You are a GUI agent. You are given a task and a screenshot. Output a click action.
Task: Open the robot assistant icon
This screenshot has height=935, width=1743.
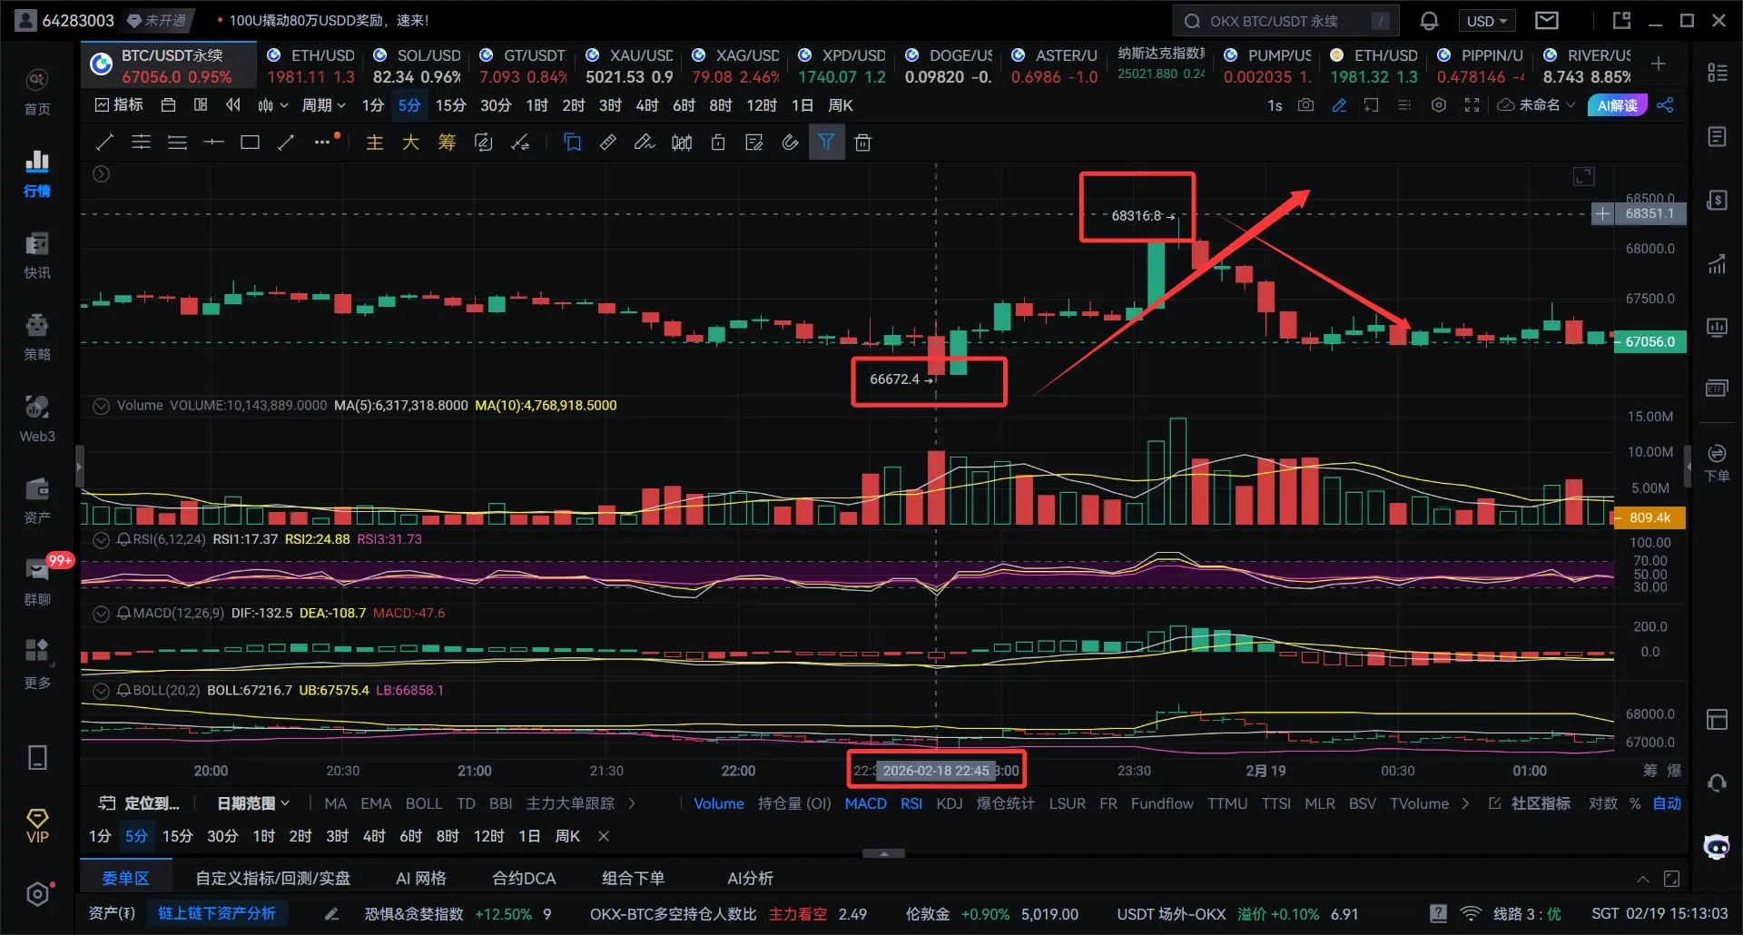(1717, 847)
